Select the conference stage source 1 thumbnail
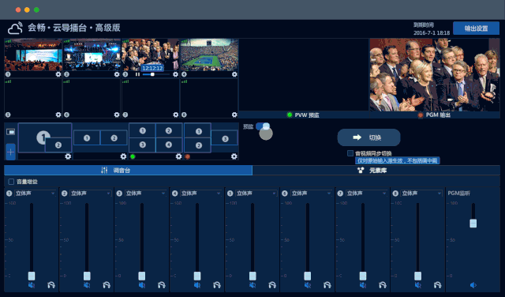The image size is (505, 297). tap(33, 55)
